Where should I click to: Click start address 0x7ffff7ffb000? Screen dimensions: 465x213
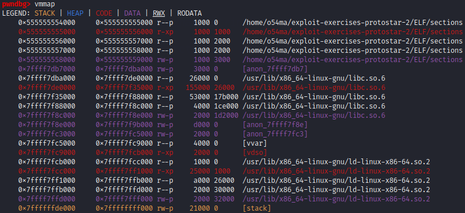47,190
